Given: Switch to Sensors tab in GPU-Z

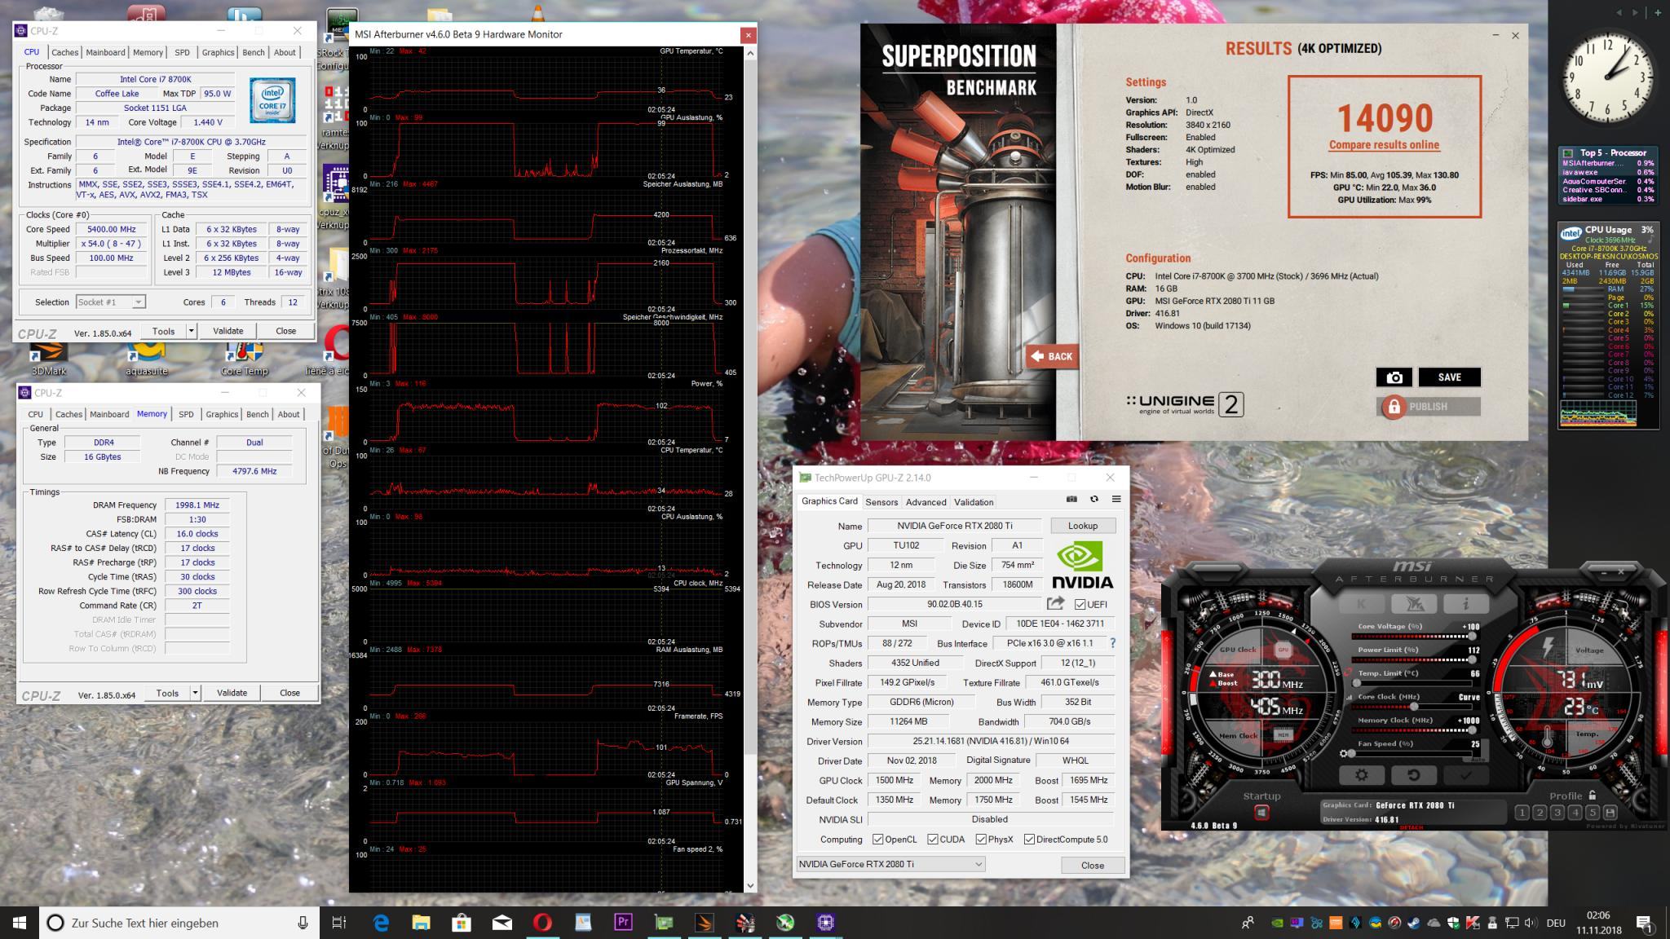Looking at the screenshot, I should pyautogui.click(x=881, y=502).
